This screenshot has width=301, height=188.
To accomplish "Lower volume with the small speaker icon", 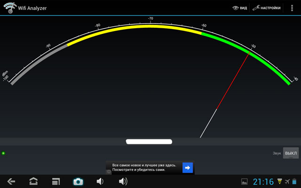I will 100,181.
